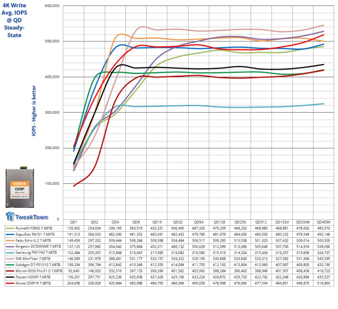The width and height of the screenshot is (338, 309).
Task: Click DapuStor R6101 QD4096 value 492,146
Action: point(323,234)
